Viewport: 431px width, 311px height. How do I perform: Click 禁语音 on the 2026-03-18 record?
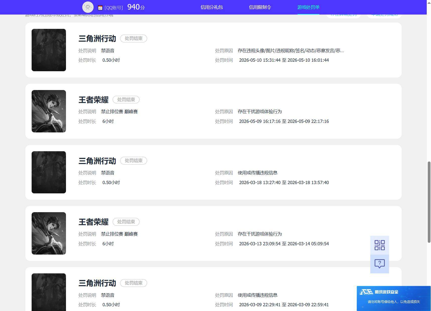(108, 173)
